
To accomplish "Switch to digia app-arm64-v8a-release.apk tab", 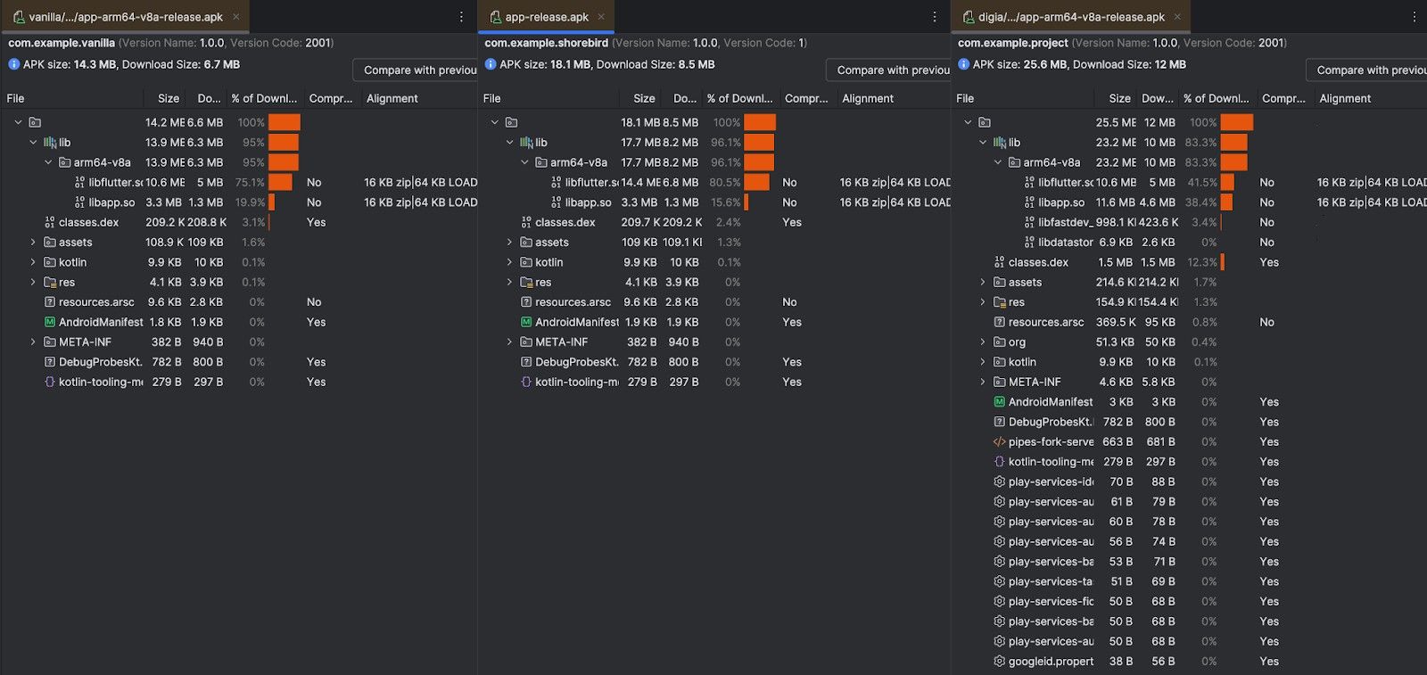I will [x=1070, y=17].
